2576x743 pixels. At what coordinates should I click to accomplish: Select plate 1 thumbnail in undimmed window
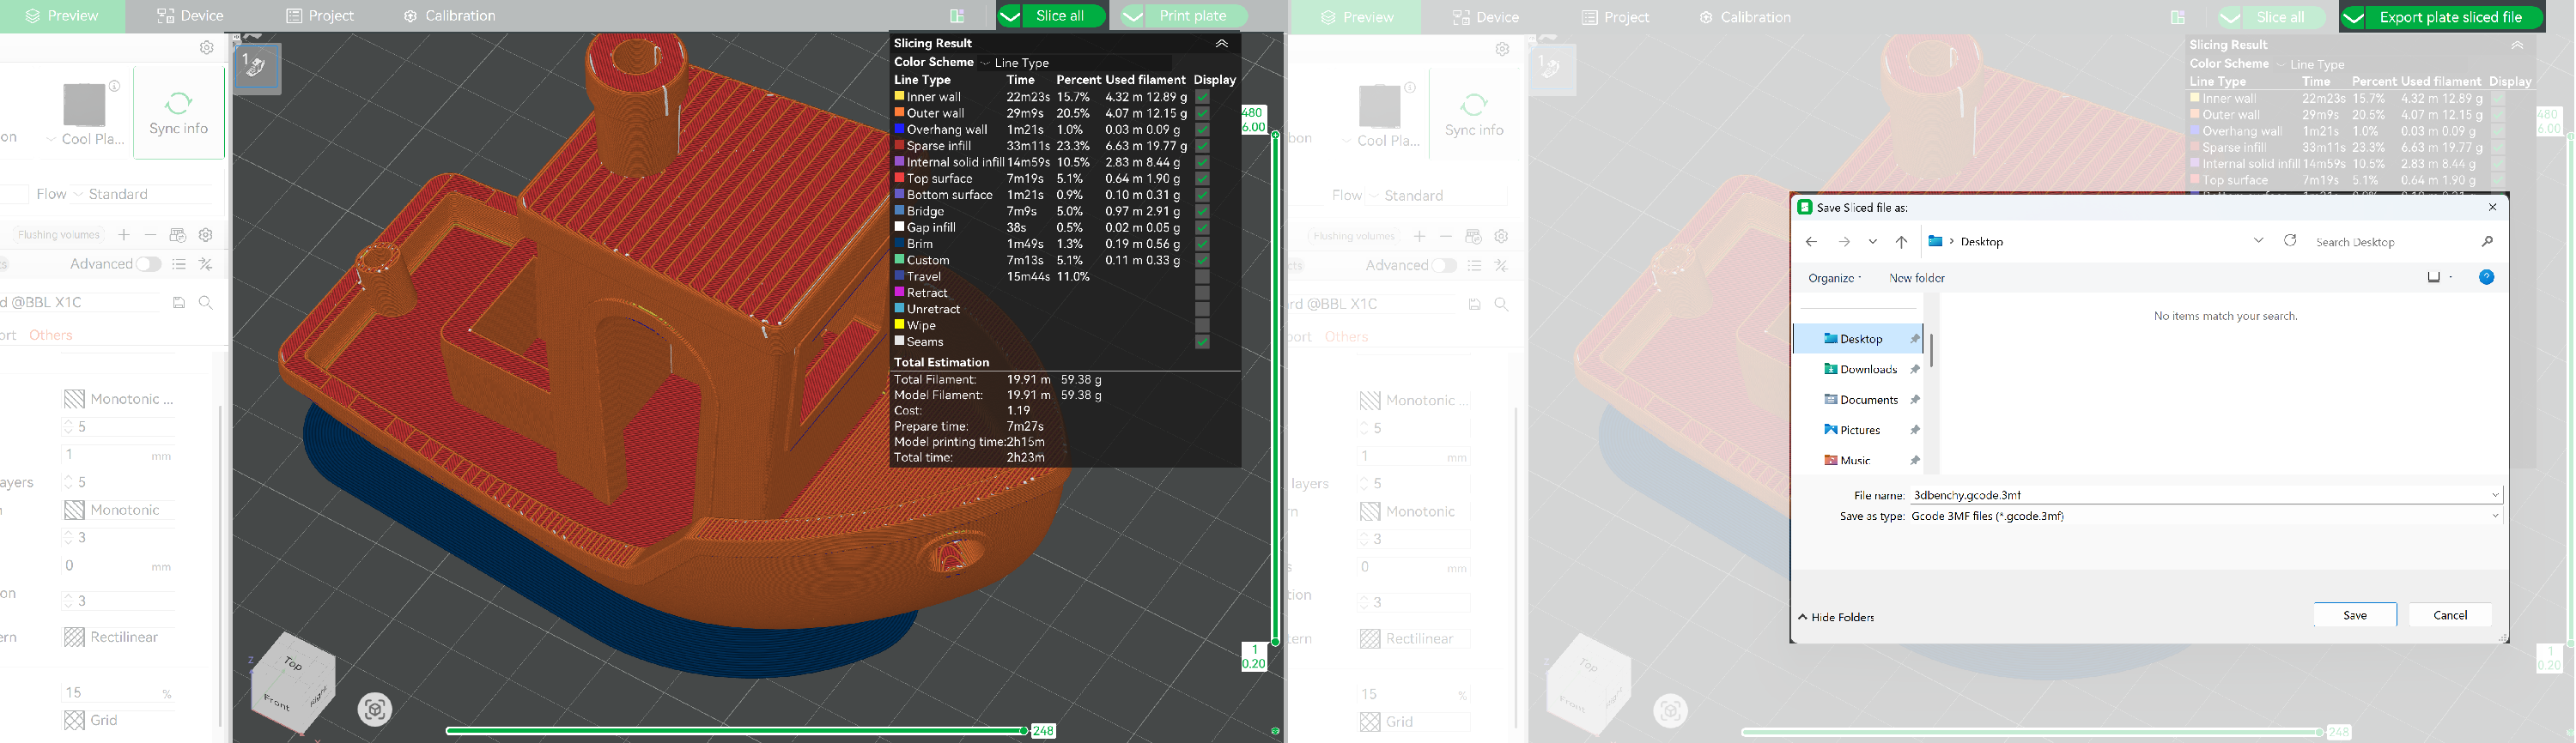(x=258, y=68)
